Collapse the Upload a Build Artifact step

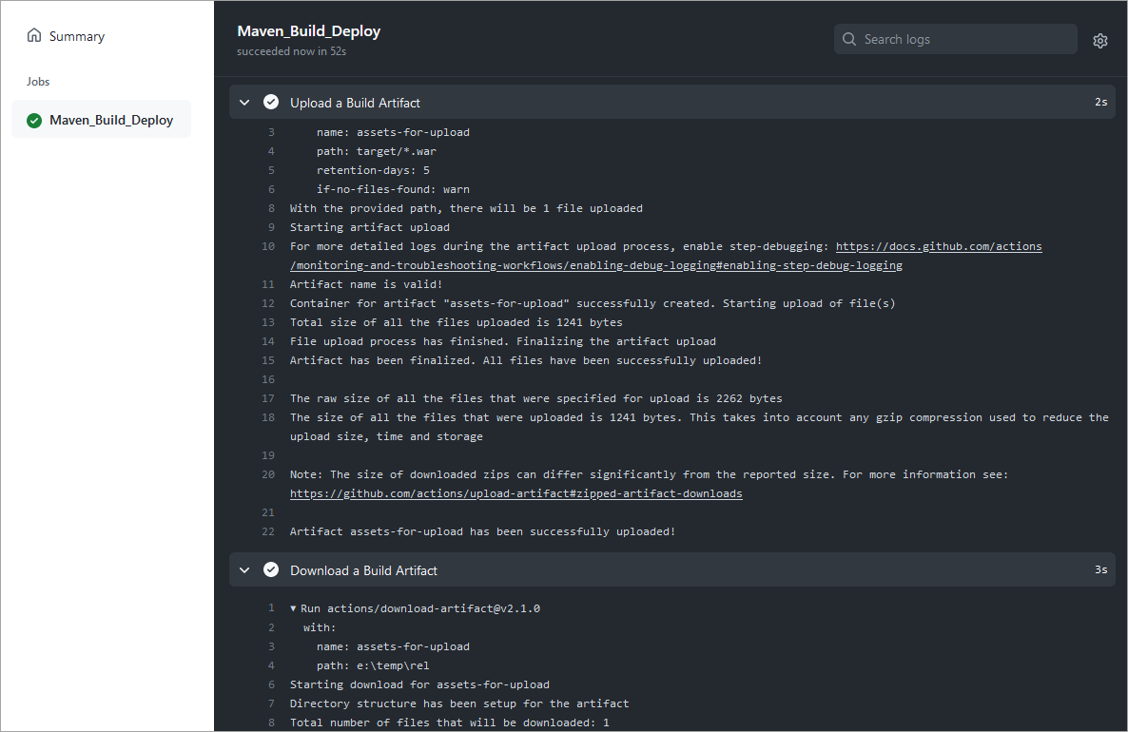pos(244,103)
